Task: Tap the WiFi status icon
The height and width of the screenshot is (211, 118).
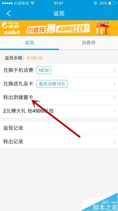Action: (x=32, y=3)
